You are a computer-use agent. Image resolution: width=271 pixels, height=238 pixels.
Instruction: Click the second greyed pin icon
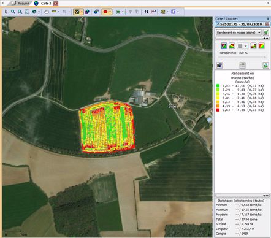137,12
